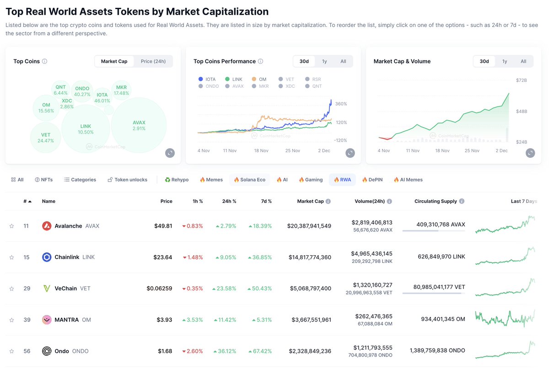Click the VeChain logo icon
The image size is (549, 369).
click(x=47, y=289)
